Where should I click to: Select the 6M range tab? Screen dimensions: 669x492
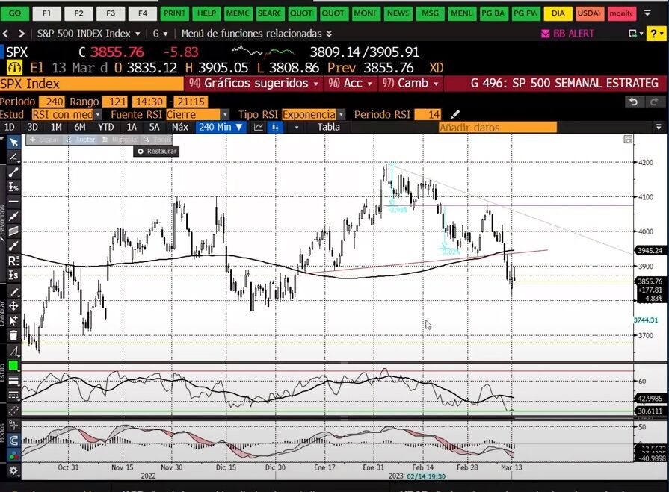(80, 127)
